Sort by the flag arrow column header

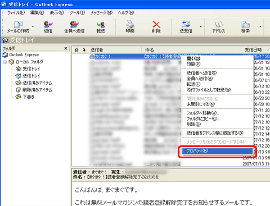pyautogui.click(x=84, y=50)
